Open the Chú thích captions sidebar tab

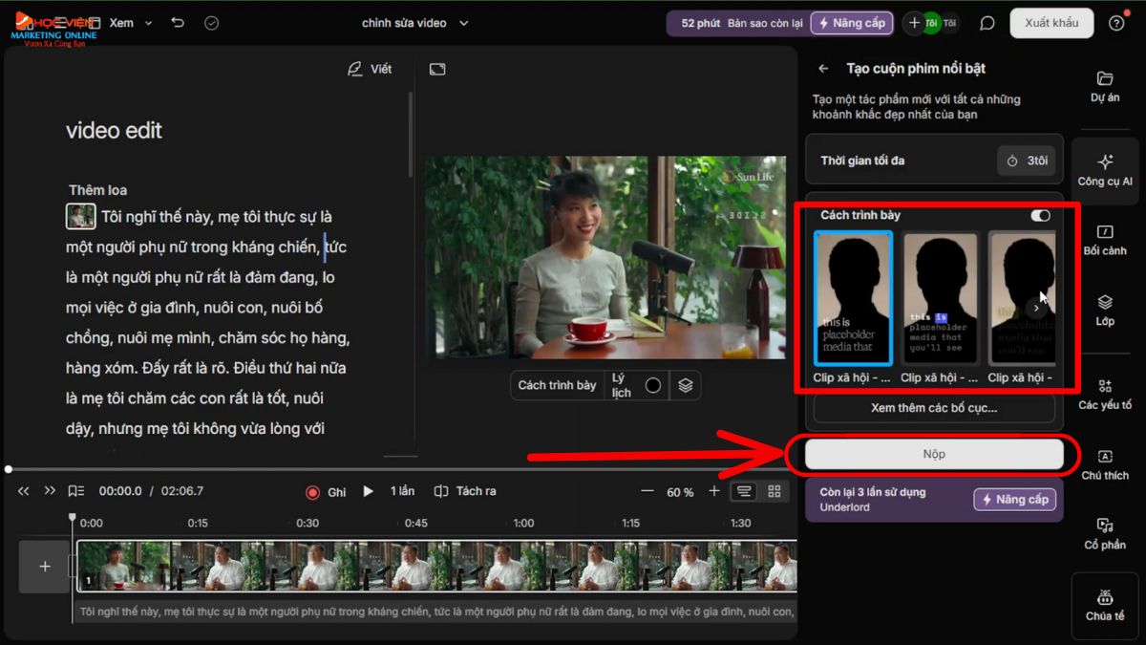point(1105,464)
